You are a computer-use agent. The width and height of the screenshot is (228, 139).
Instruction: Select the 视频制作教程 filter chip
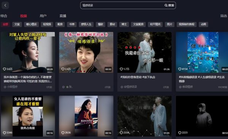point(187,24)
